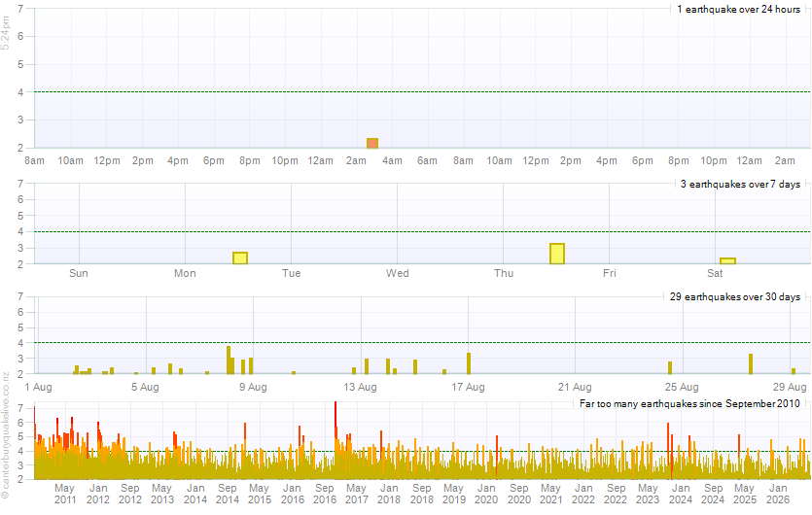812x515 pixels.
Task: Click the 'Jan 2024' label on the long-term axis
Action: 681,494
